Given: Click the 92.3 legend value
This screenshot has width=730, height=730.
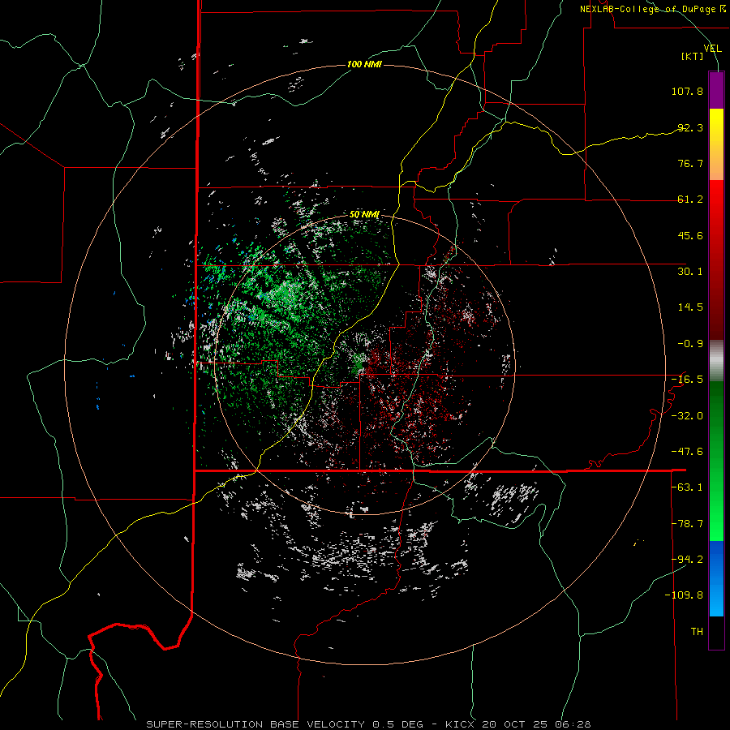Looking at the screenshot, I should tap(690, 127).
